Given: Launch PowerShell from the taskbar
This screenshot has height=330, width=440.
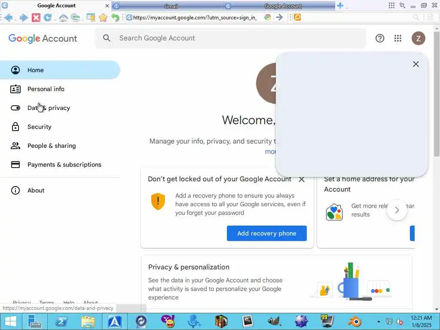Looking at the screenshot, I should point(61,321).
